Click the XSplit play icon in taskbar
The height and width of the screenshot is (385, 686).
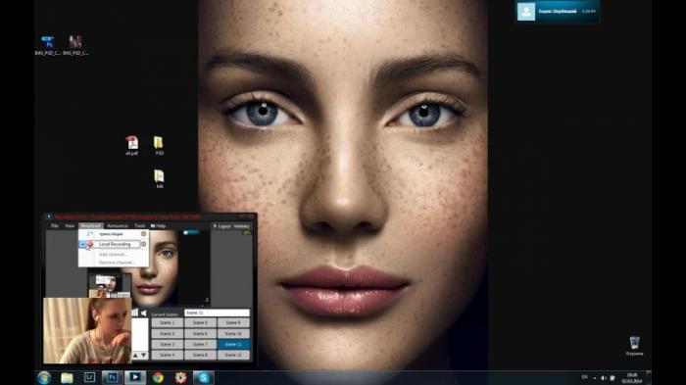[x=135, y=377]
